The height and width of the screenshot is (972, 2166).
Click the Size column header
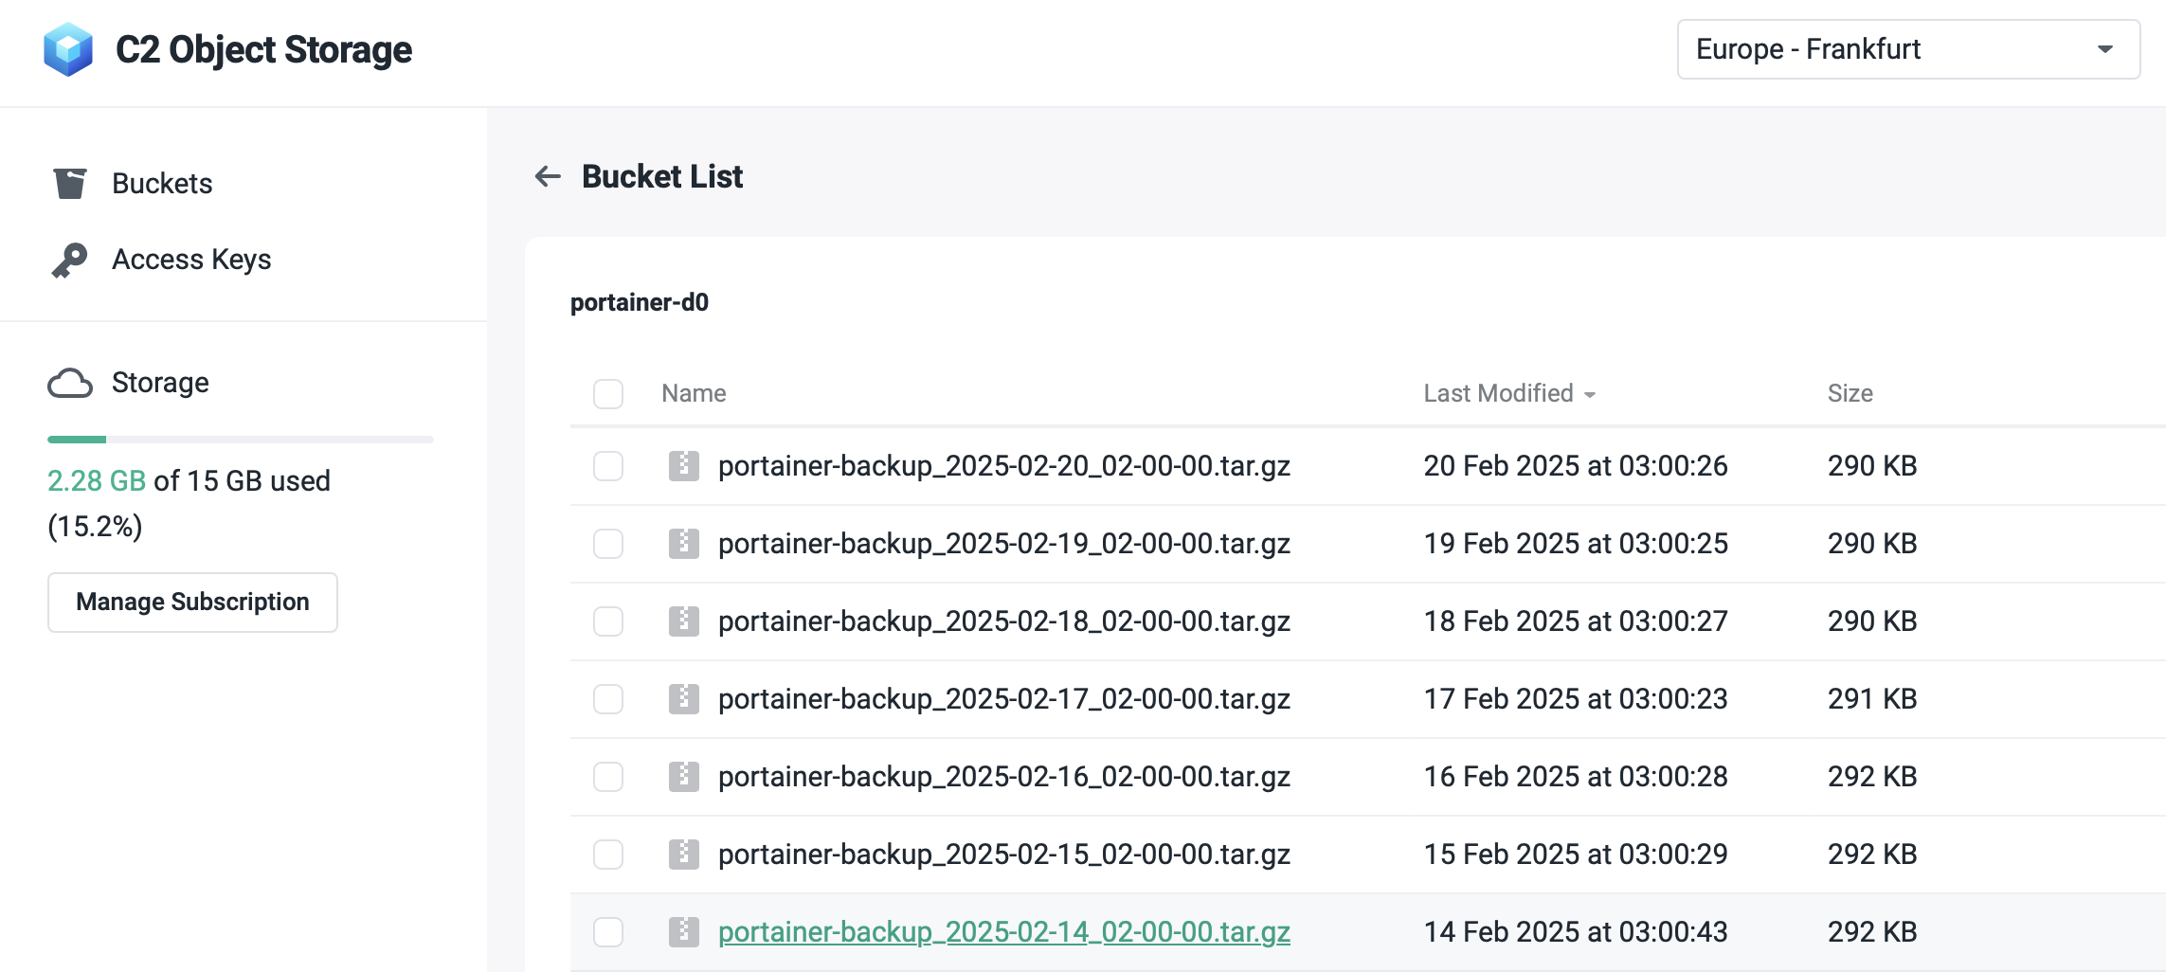[x=1850, y=393]
